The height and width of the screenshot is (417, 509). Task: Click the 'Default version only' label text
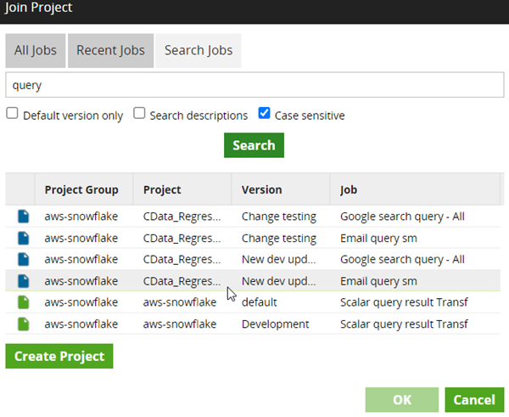coord(73,116)
